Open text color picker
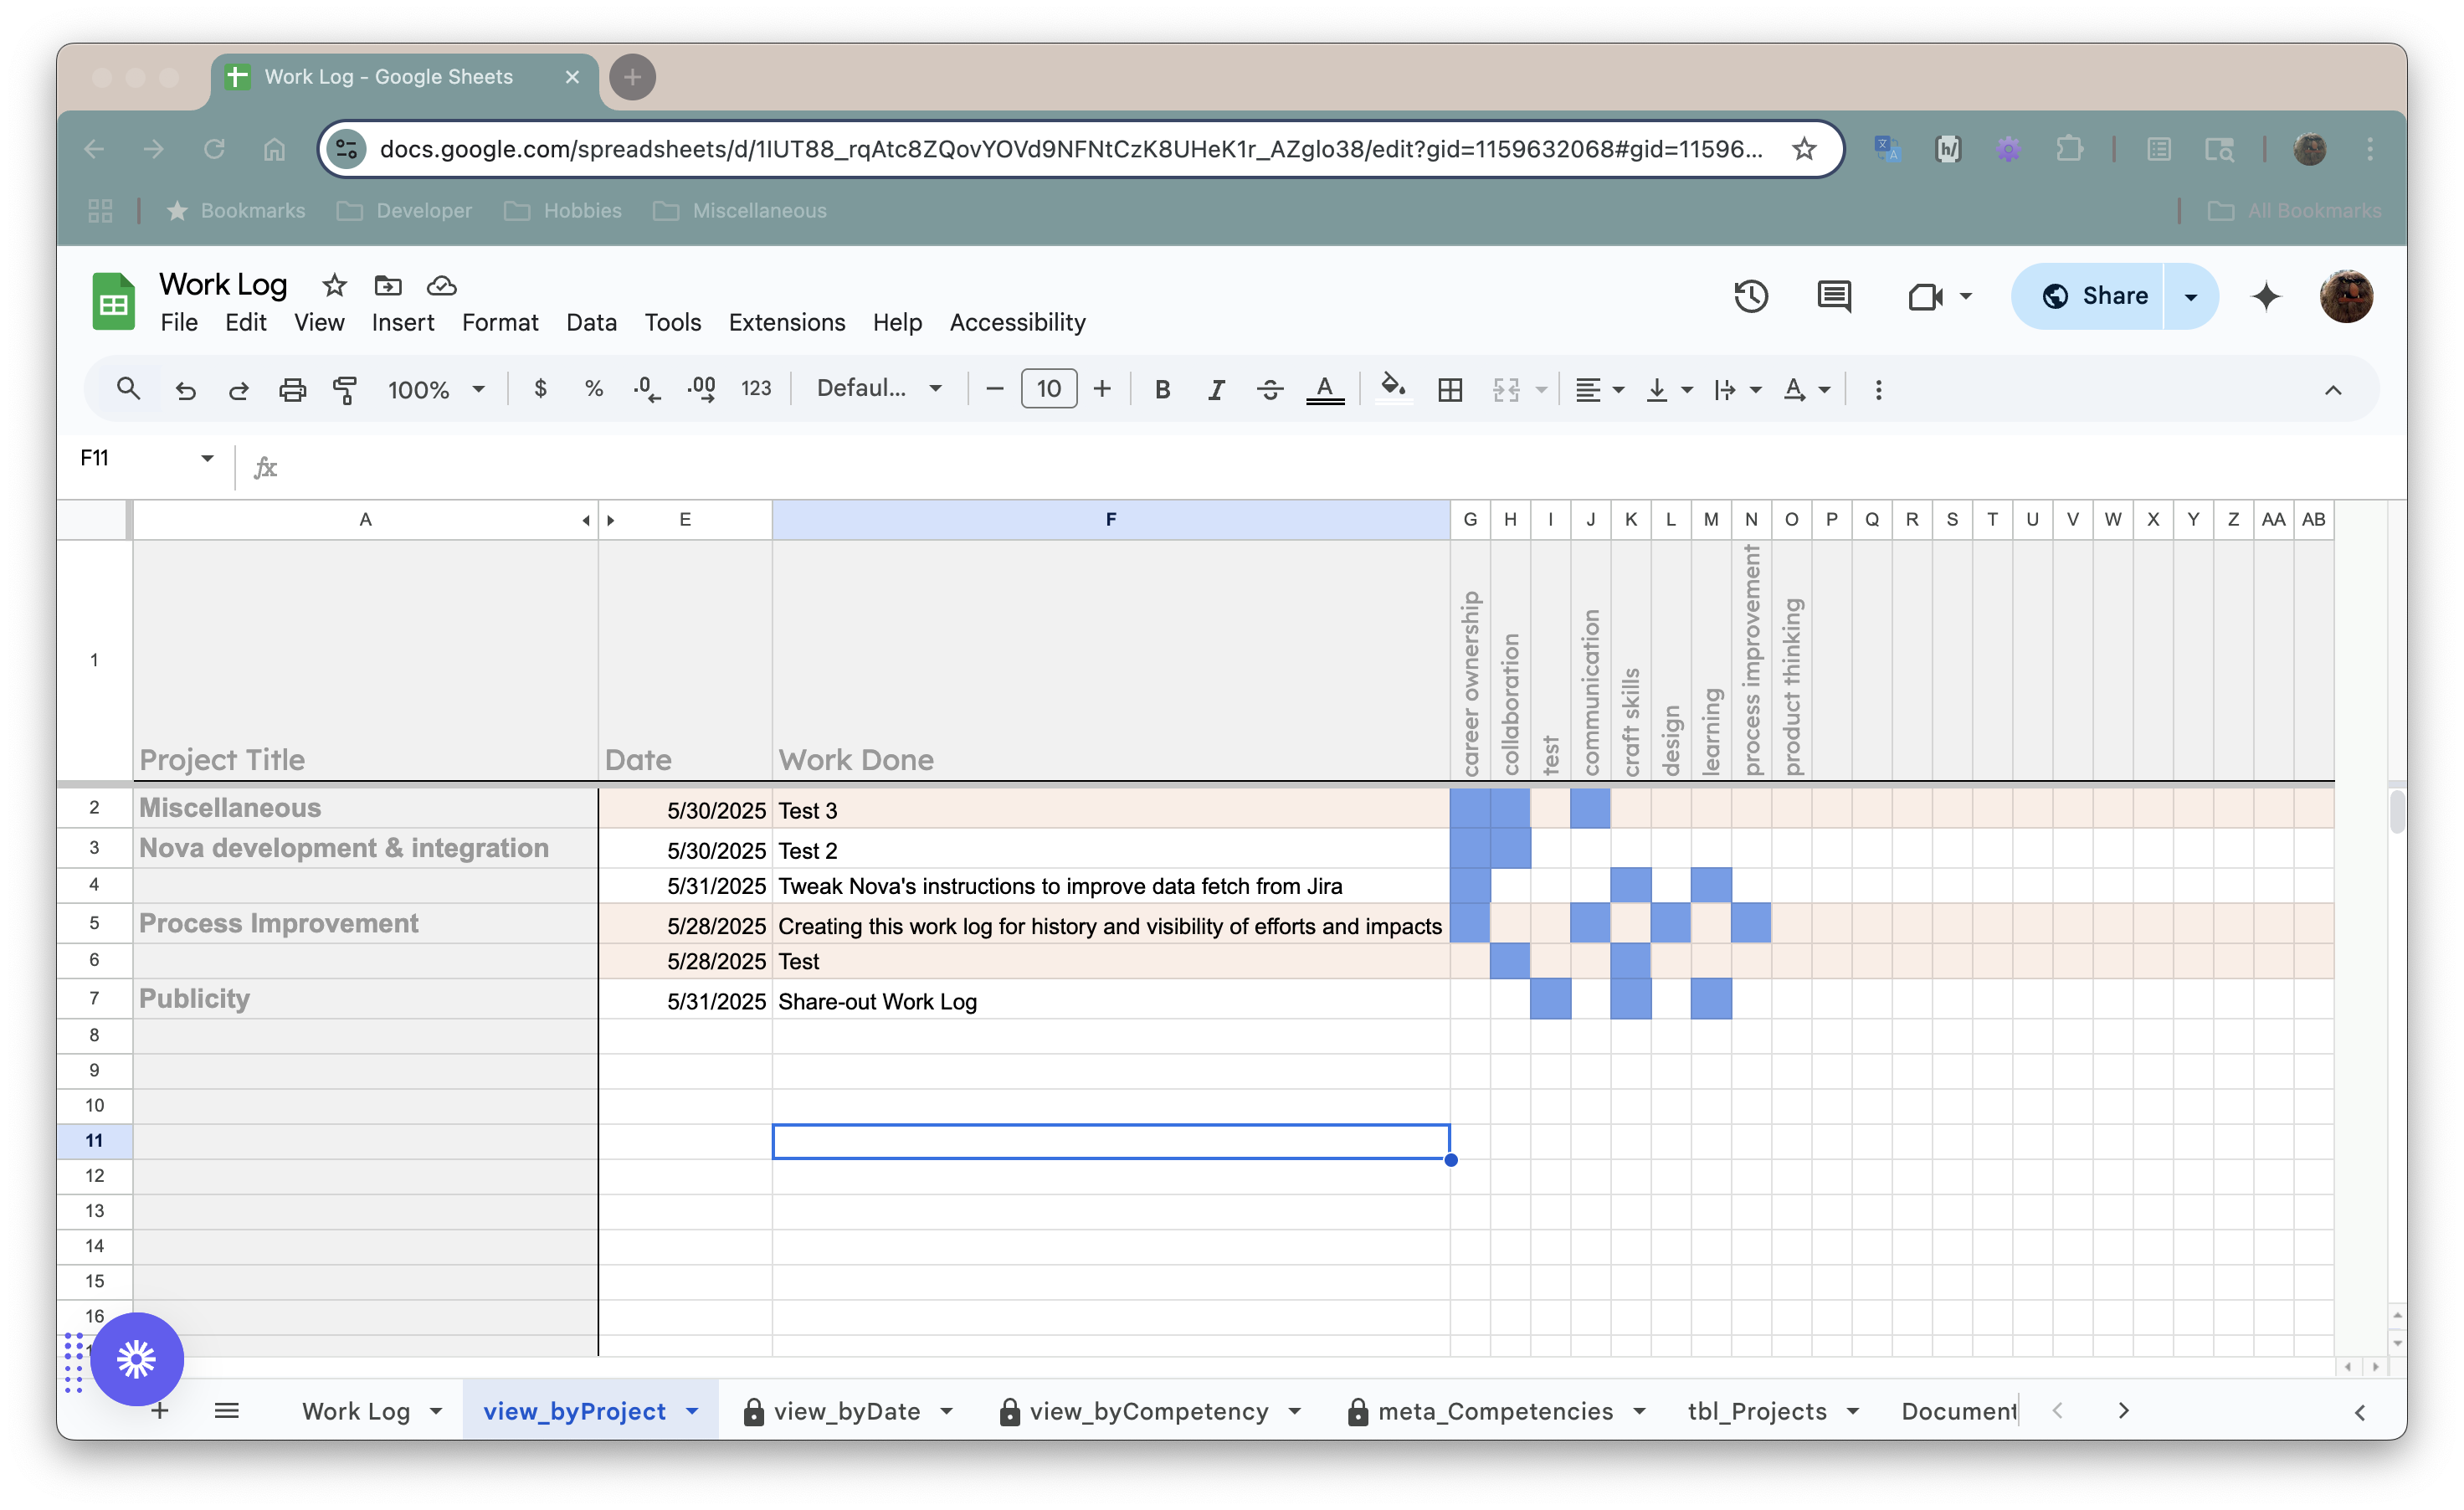The image size is (2464, 1510). (1325, 389)
